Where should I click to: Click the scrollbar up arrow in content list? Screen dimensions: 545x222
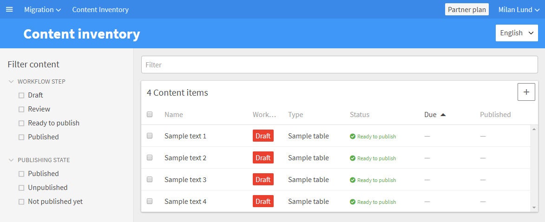[x=534, y=129]
